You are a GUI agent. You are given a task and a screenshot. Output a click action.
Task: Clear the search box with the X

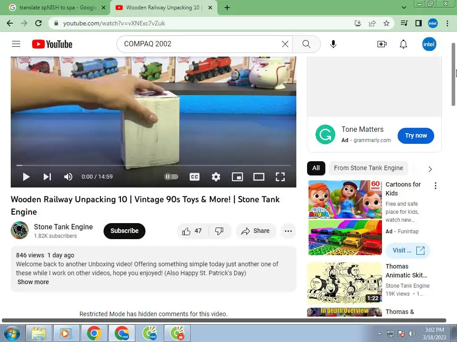285,44
